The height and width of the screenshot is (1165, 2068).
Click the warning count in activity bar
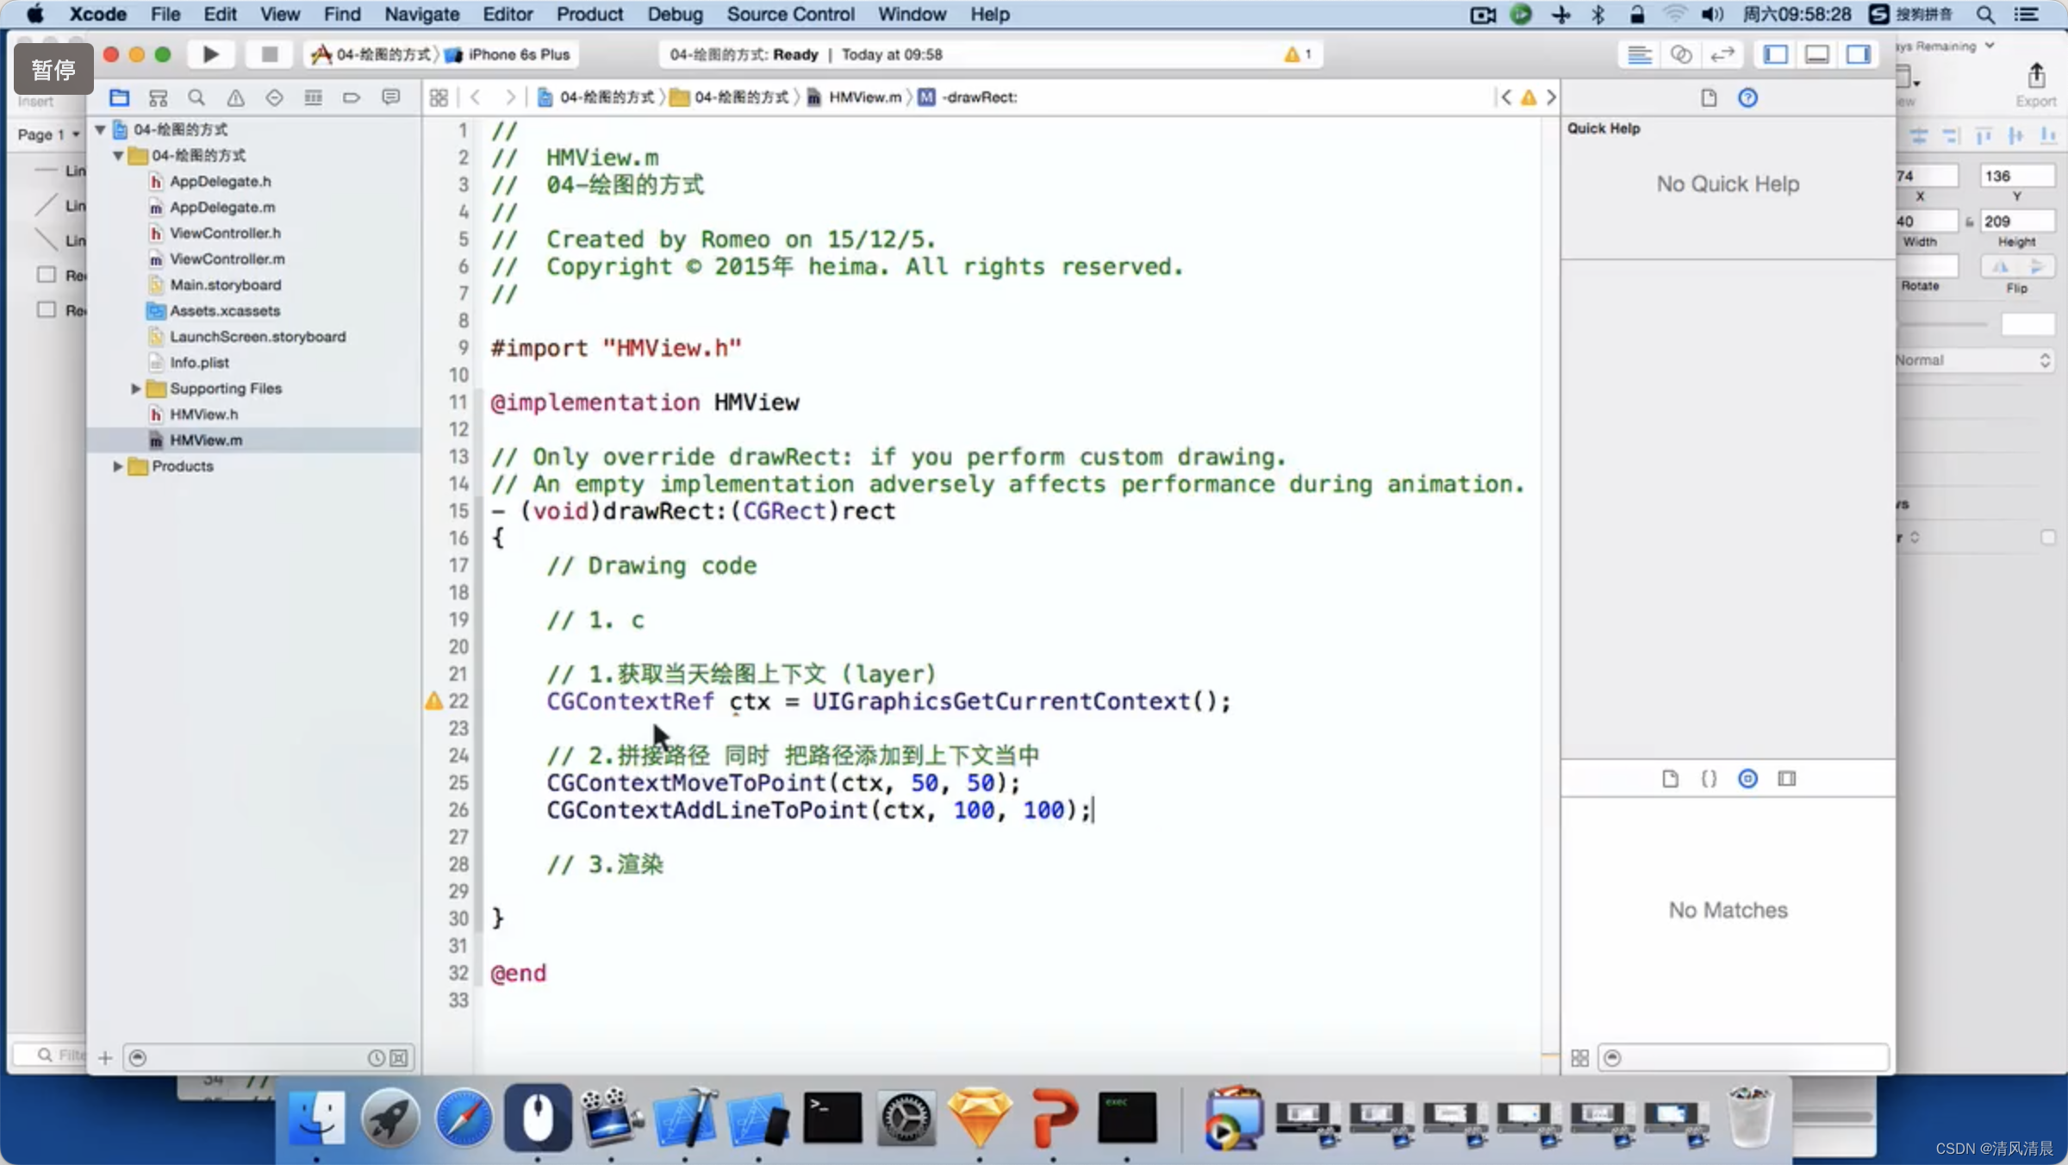click(1298, 54)
